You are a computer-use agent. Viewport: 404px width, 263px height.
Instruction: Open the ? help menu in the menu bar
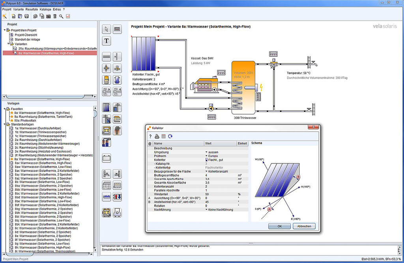64,9
